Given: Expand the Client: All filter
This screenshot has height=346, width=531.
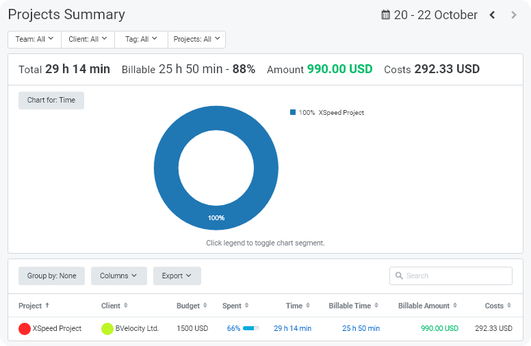Looking at the screenshot, I should [x=88, y=40].
